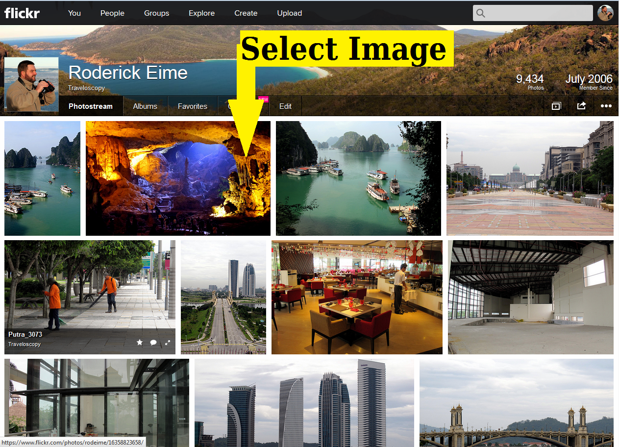Open the wet plaza with domed building photo
The height and width of the screenshot is (447, 619).
(x=530, y=178)
